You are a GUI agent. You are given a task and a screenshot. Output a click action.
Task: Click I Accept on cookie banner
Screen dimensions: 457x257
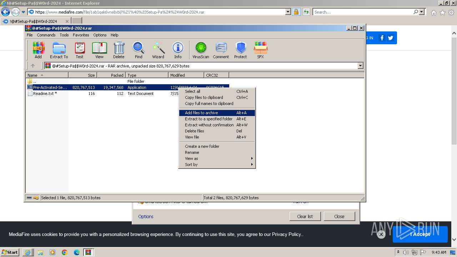coord(420,234)
